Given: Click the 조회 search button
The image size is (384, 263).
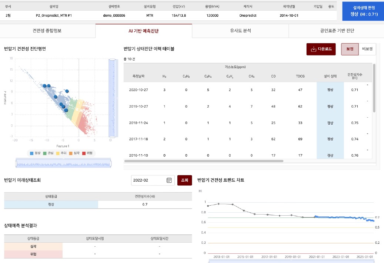Looking at the screenshot, I should 185,180.
